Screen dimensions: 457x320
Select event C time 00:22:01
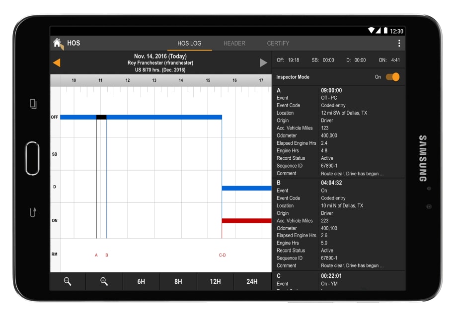point(331,276)
